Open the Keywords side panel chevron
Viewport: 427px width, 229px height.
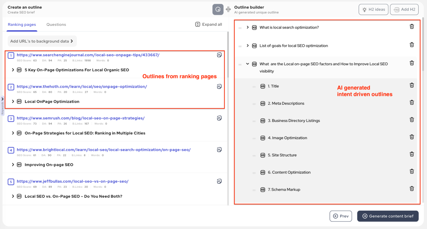(3, 99)
